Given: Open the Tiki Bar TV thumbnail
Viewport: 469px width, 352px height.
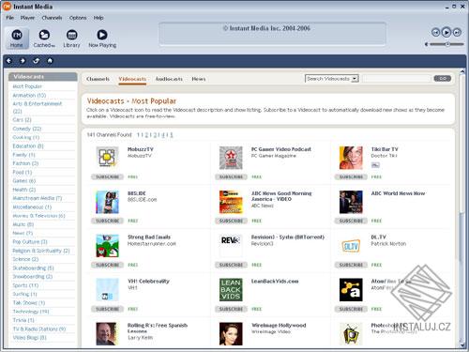Looking at the screenshot, I should (x=351, y=158).
